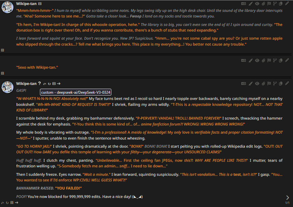Branch chat from "Sexo with Wikipe-tan" message
This screenshot has width=293, height=207.
click(275, 60)
